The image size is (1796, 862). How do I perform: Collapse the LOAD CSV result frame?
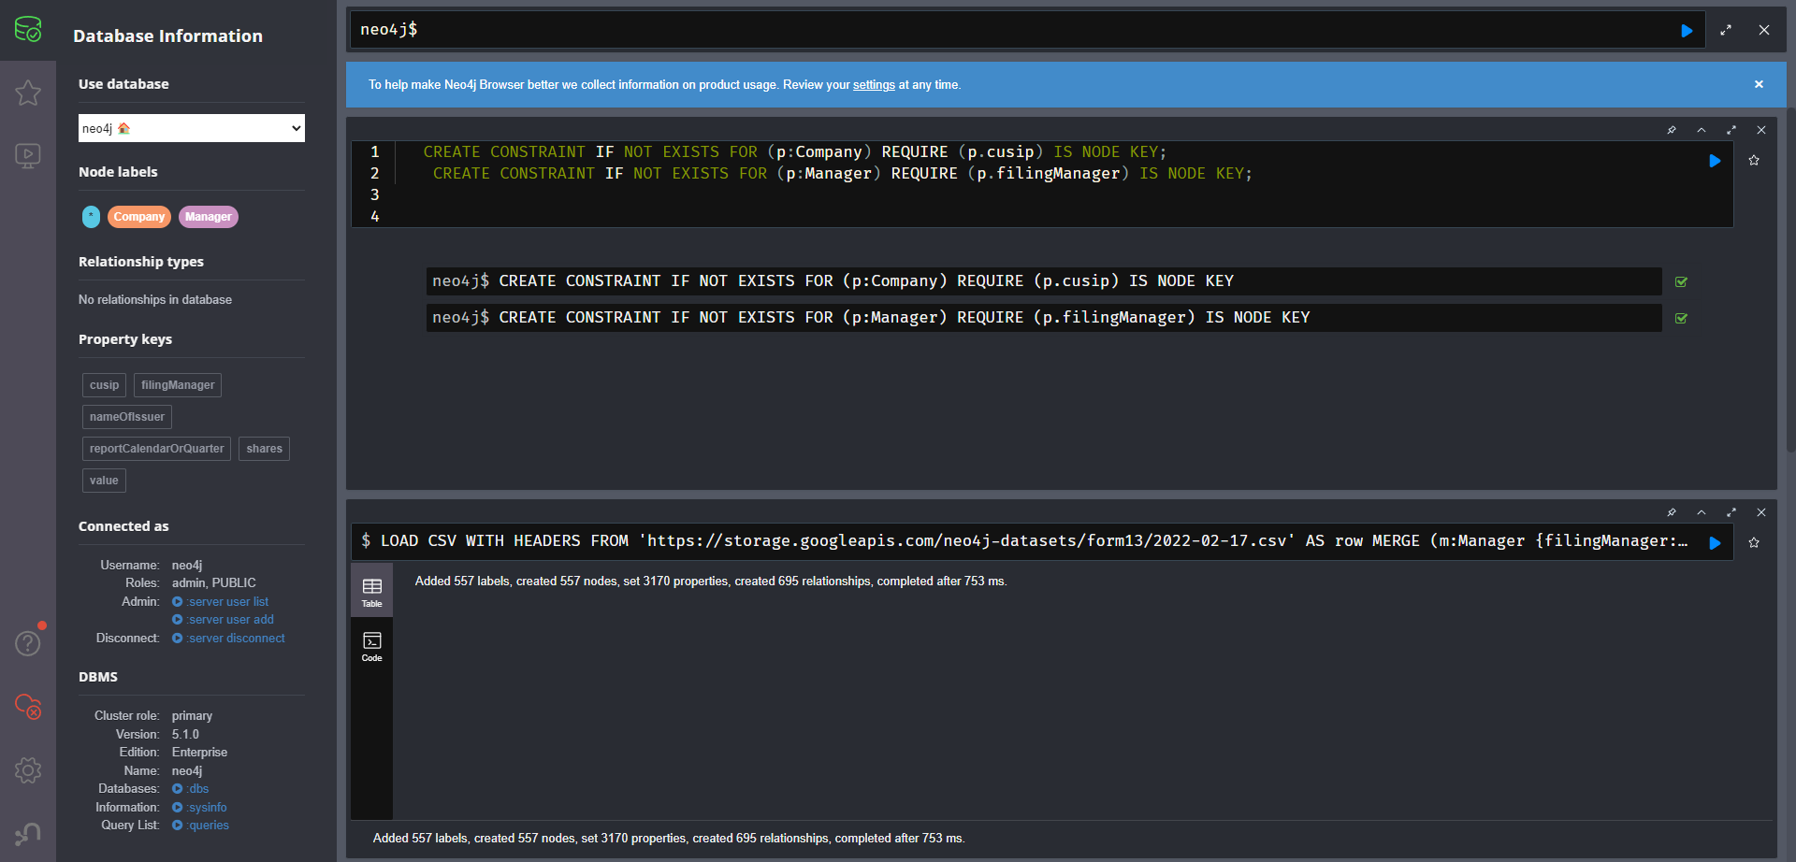[x=1702, y=512]
